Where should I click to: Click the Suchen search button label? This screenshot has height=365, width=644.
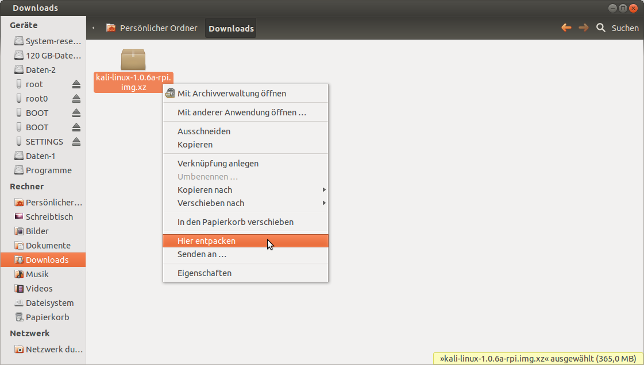[x=625, y=28]
